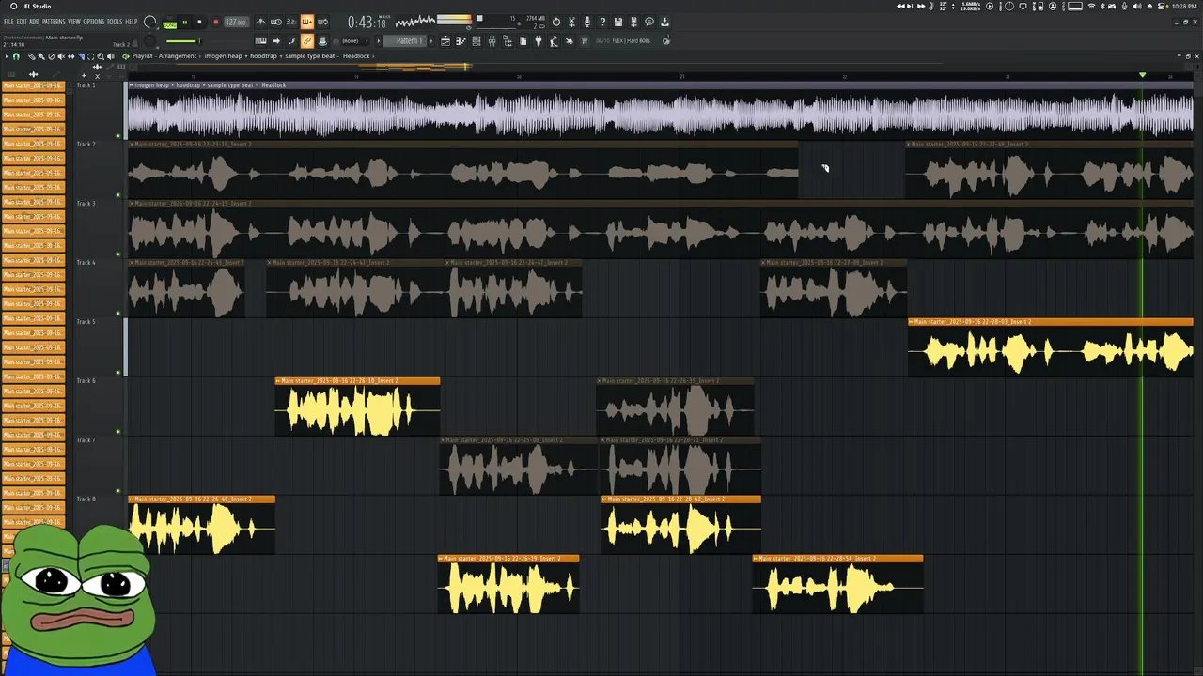The image size is (1203, 676).
Task: Click the stop playback button
Action: [199, 23]
